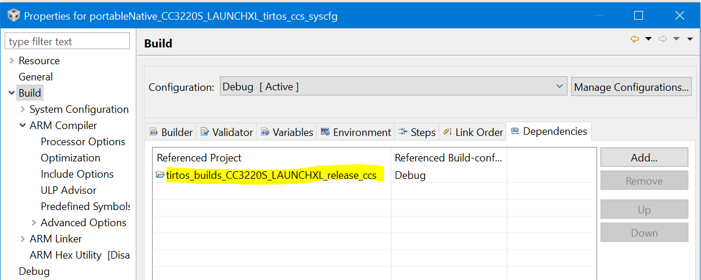Open the back history dropdown arrow

(x=649, y=39)
